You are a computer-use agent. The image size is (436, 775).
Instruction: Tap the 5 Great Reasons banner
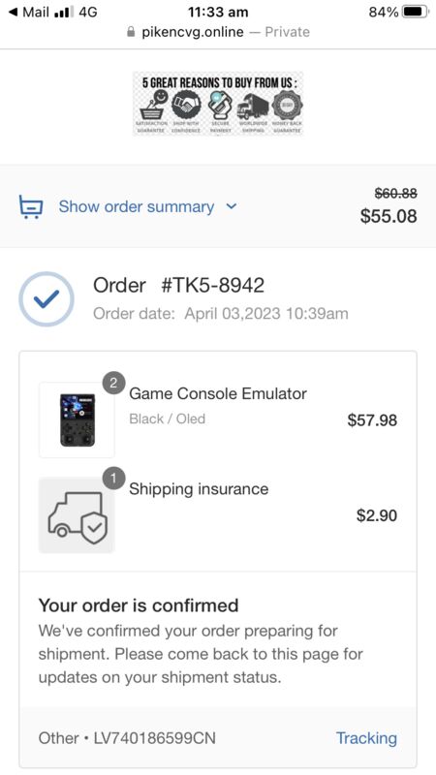[x=218, y=104]
